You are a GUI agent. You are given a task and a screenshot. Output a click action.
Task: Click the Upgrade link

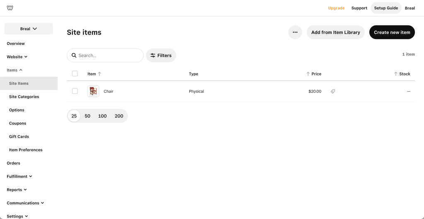tap(336, 8)
